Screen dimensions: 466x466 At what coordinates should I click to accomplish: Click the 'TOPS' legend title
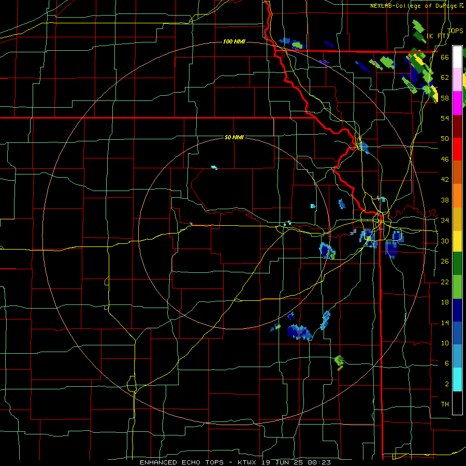455,31
